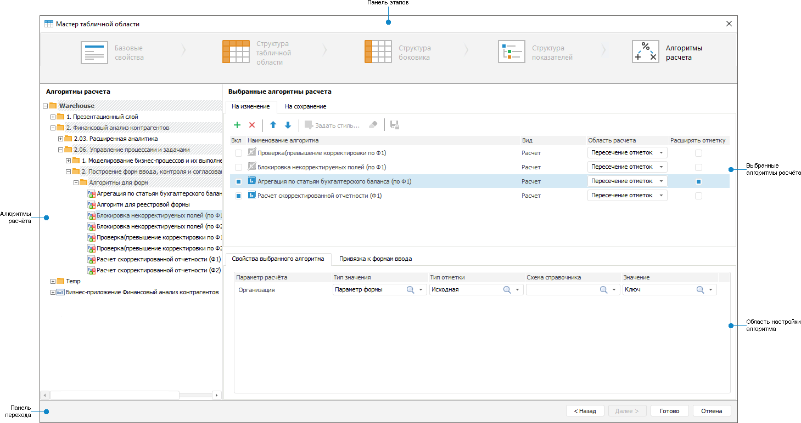Move algorithm up with blue up arrow
The height and width of the screenshot is (423, 801).
[273, 125]
